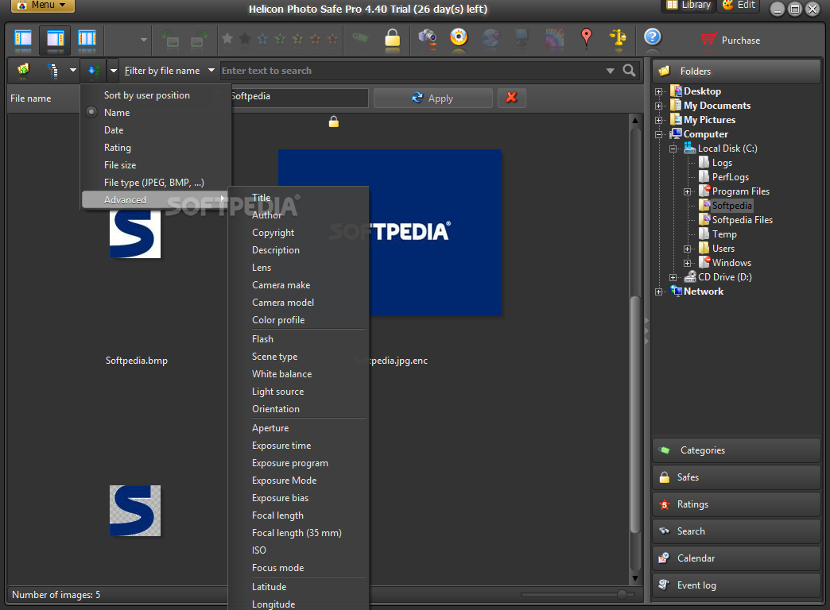
Task: Click the colorful fan effects icon
Action: point(554,38)
